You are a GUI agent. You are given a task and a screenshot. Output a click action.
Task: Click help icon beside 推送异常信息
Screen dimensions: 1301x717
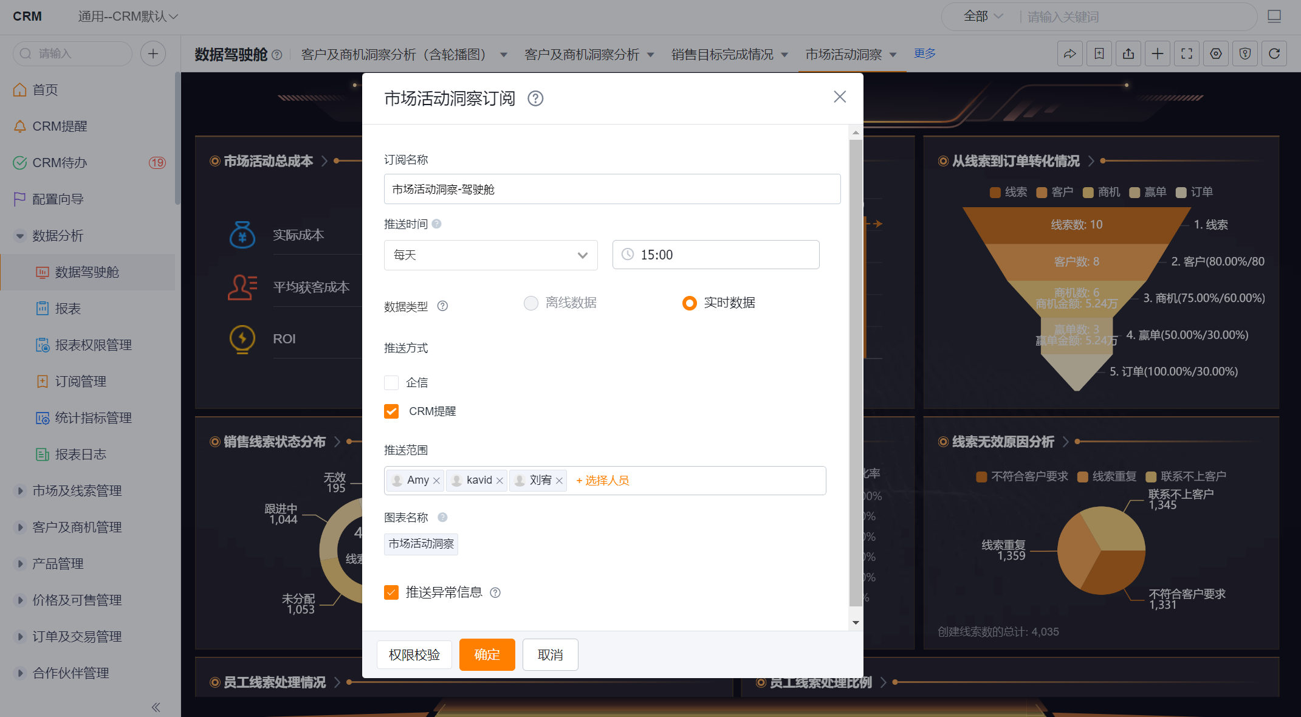[x=495, y=592]
